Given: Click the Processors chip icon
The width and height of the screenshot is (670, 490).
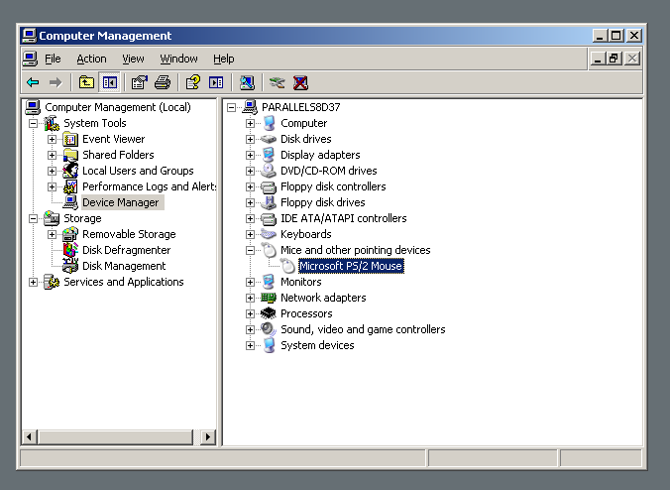Looking at the screenshot, I should click(x=269, y=313).
